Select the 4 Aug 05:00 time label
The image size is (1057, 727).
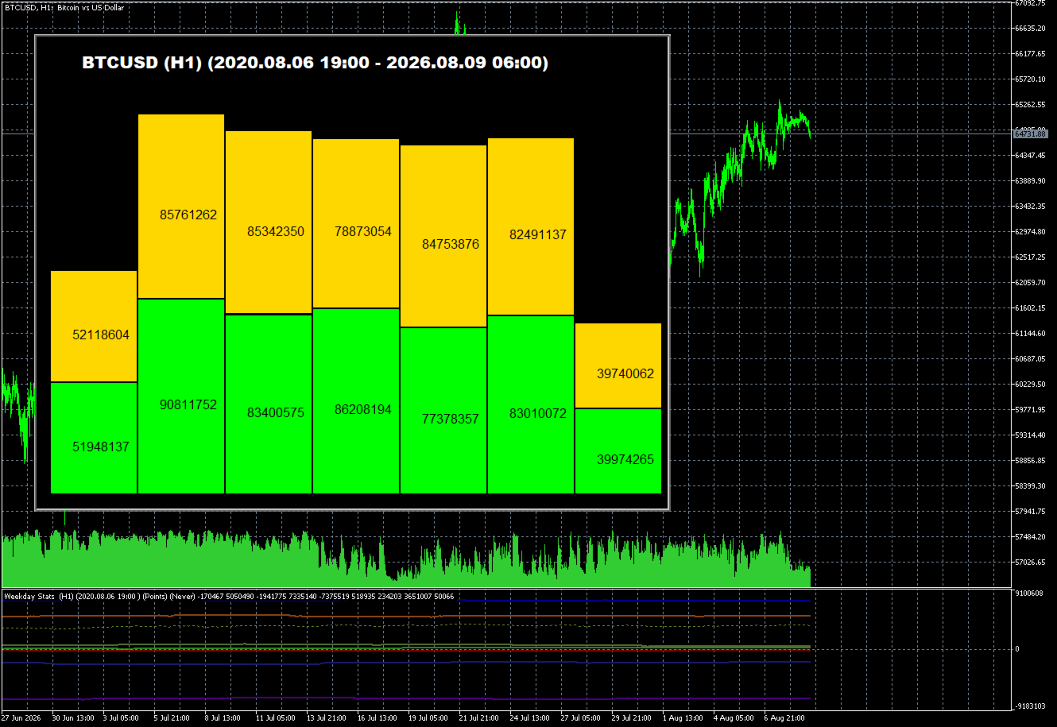[734, 718]
